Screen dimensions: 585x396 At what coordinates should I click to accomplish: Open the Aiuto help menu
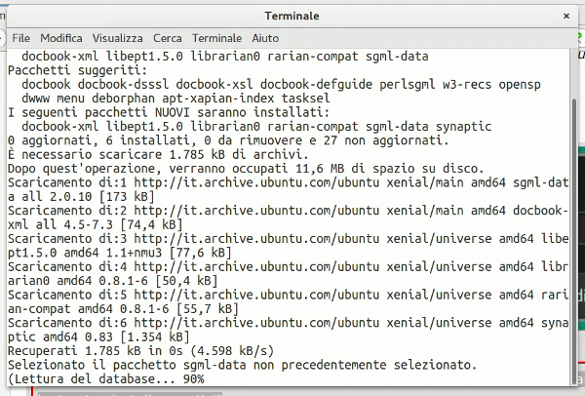coord(265,37)
